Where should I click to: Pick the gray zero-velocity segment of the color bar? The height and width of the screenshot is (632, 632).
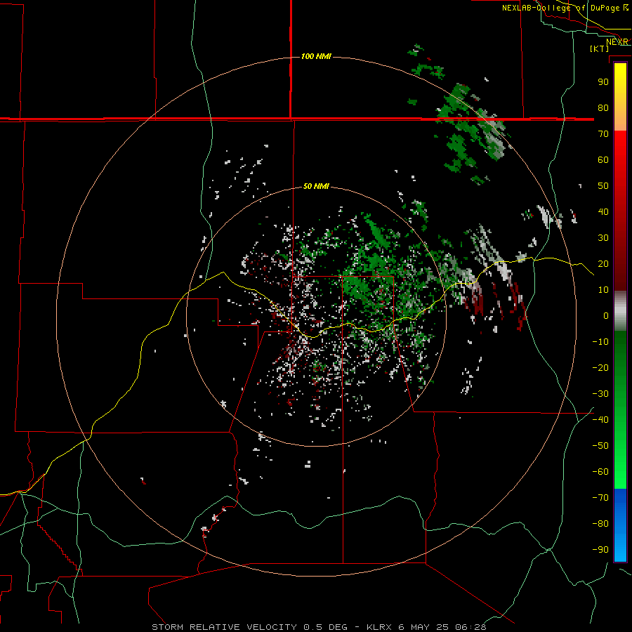click(620, 311)
